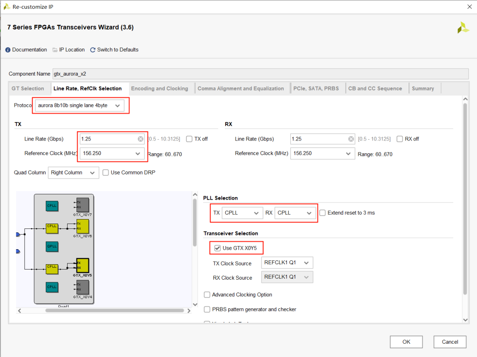
Task: Open the Summary tab
Action: [x=424, y=88]
